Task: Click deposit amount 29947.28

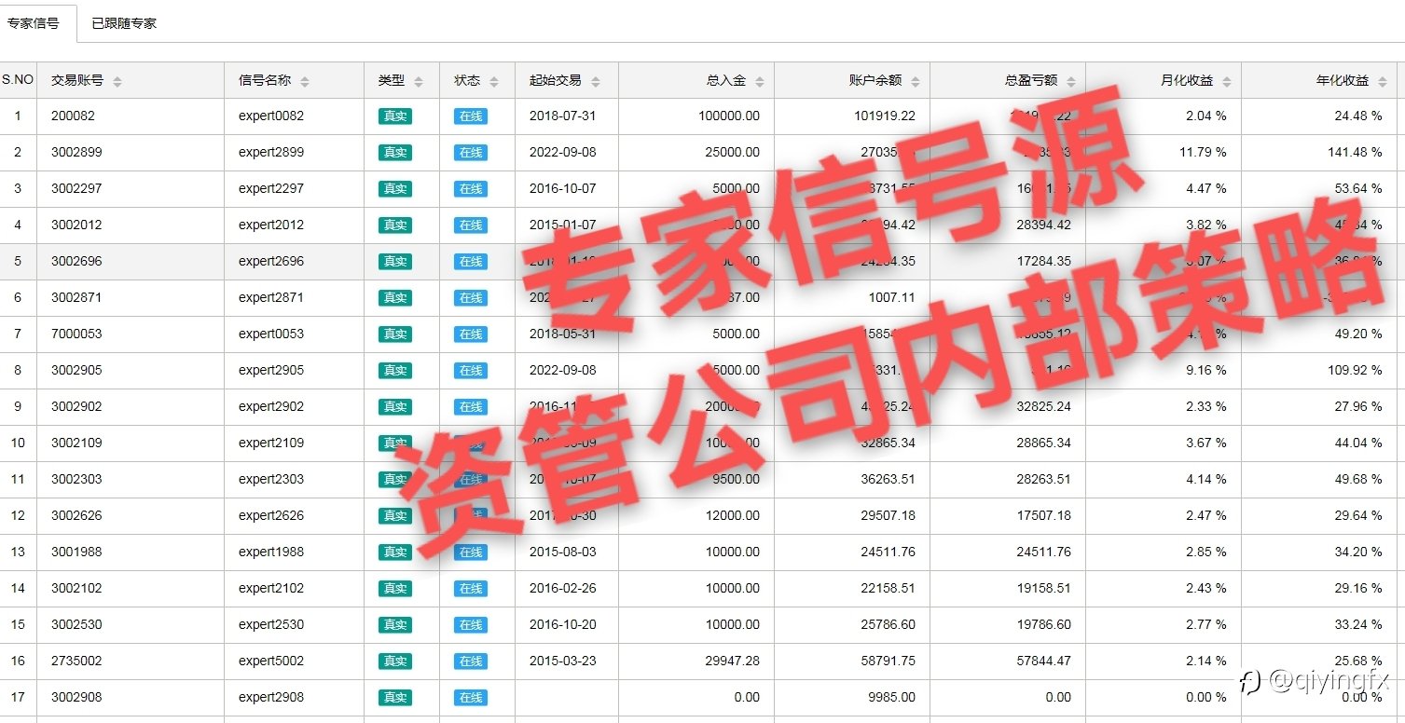Action: pyautogui.click(x=733, y=662)
